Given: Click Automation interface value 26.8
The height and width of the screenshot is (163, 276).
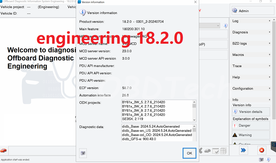Looking at the screenshot, I should click(x=125, y=95).
